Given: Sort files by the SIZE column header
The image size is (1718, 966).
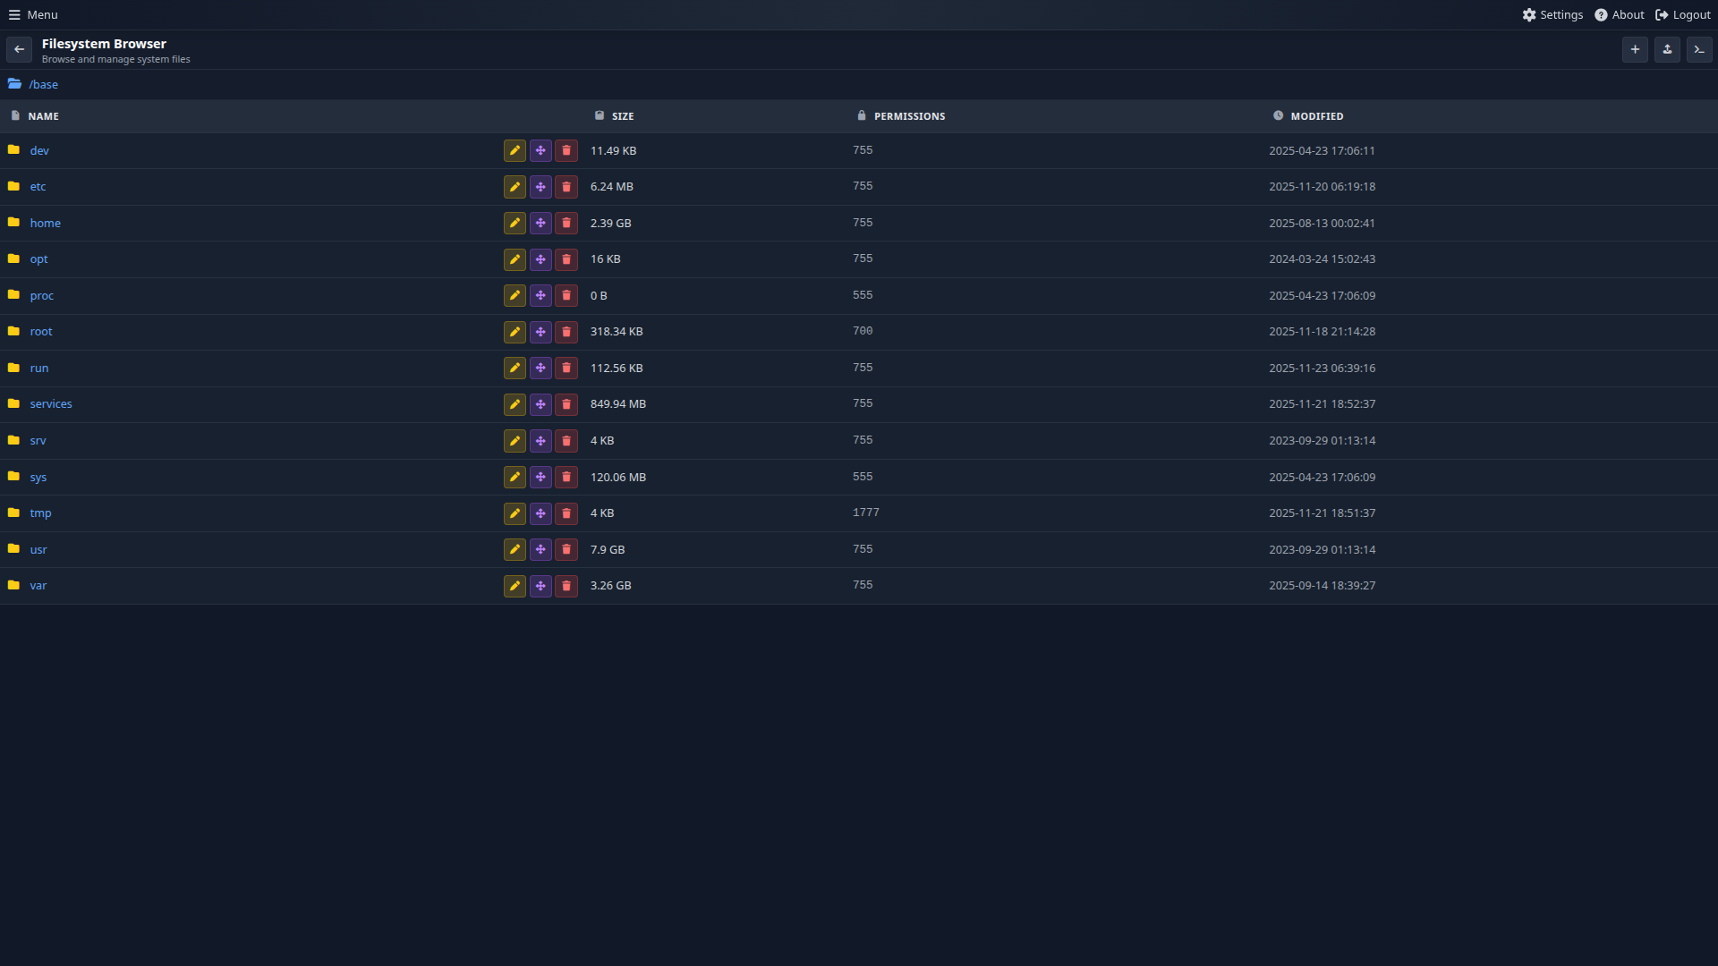Looking at the screenshot, I should 623,115.
